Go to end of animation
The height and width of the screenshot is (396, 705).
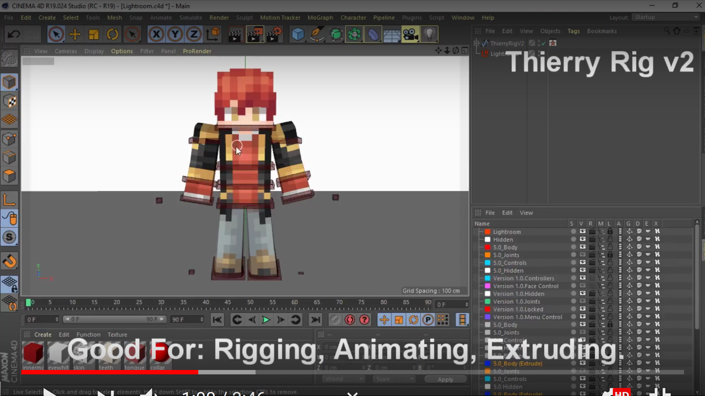(315, 320)
